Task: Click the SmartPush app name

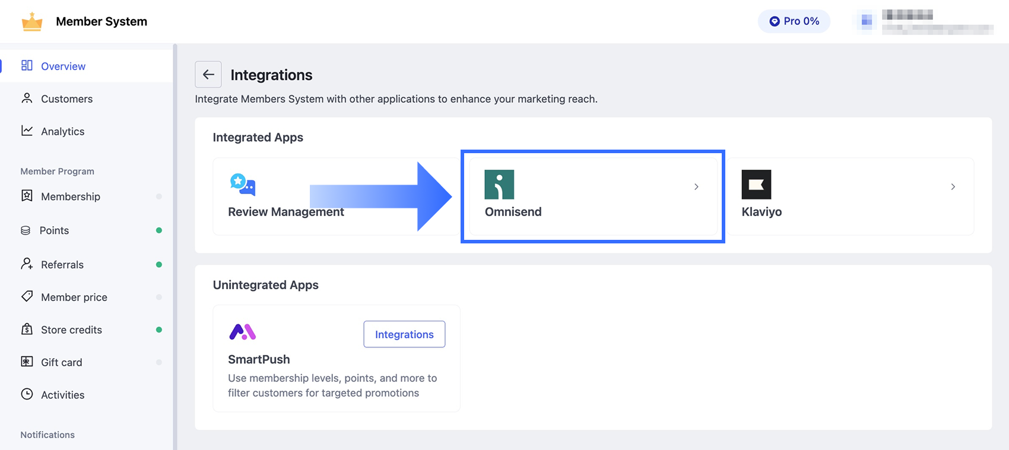Action: (259, 359)
